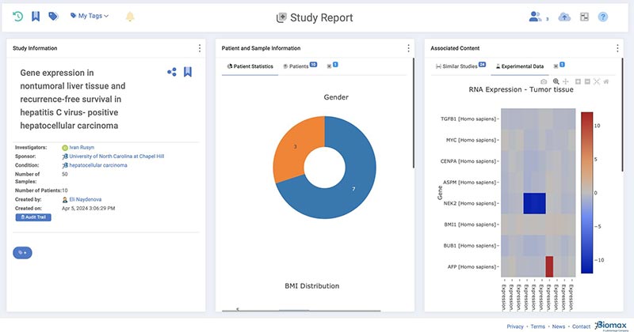The image size is (634, 332).
Task: Click the heatmap color scale bar
Action: (586, 192)
